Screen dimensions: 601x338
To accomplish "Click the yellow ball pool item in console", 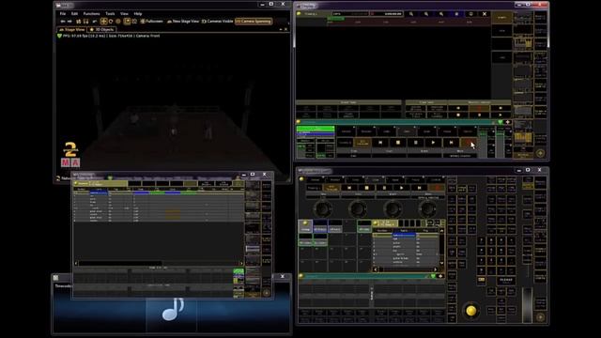I will [x=305, y=225].
